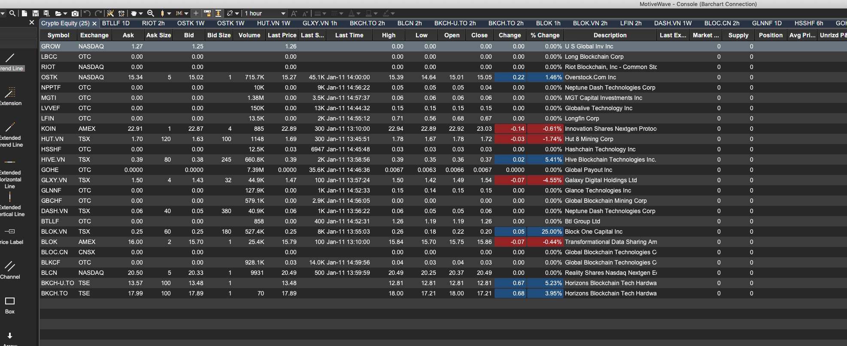
Task: Toggle the auto scale vertical button
Action: tap(218, 13)
